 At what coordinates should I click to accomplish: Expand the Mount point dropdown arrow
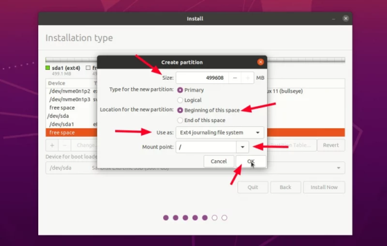point(243,147)
